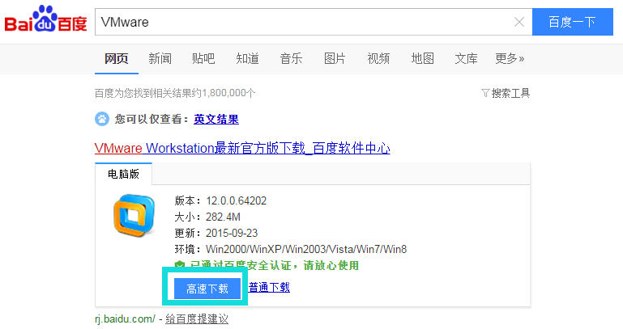Screen dimensions: 623x329
Task: Click the result count text 1,800,000个
Action: click(x=228, y=93)
